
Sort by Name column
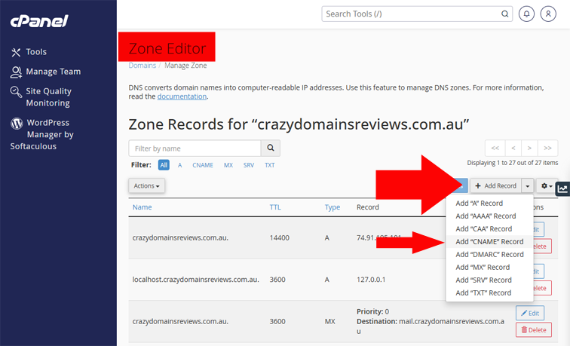click(142, 207)
